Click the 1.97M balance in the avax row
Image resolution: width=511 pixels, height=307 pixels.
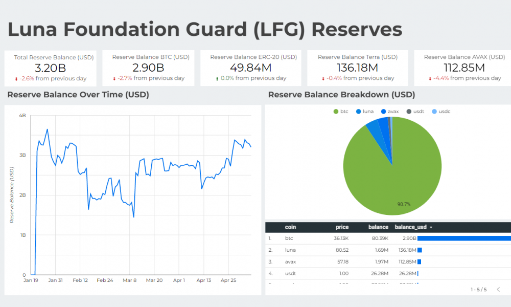382,262
